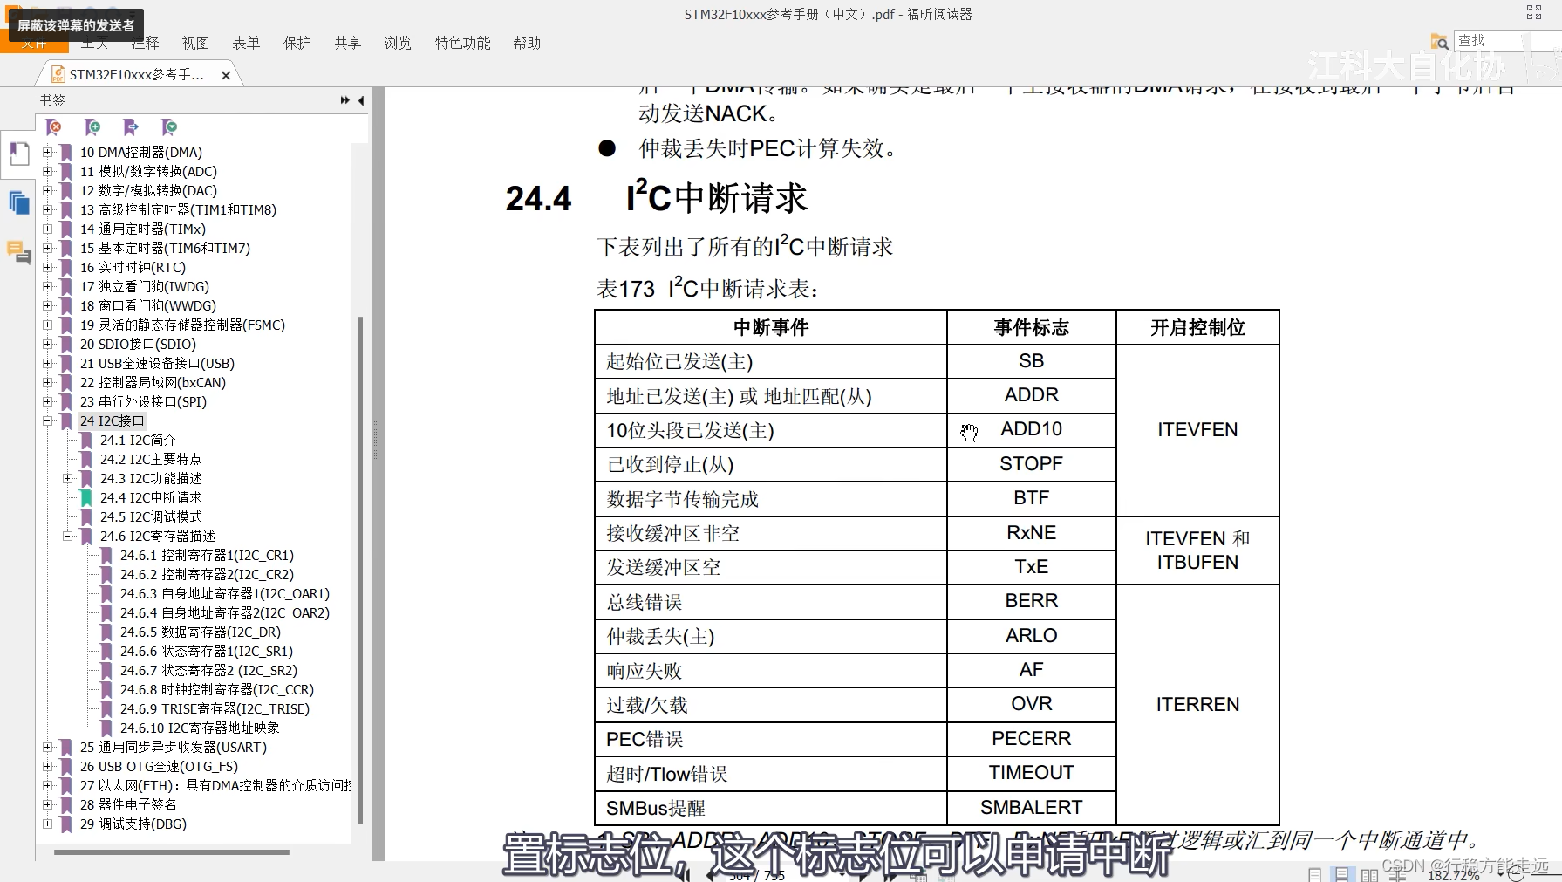
Task: Expand the 24.3 I2C功能描述 node
Action: pos(67,478)
